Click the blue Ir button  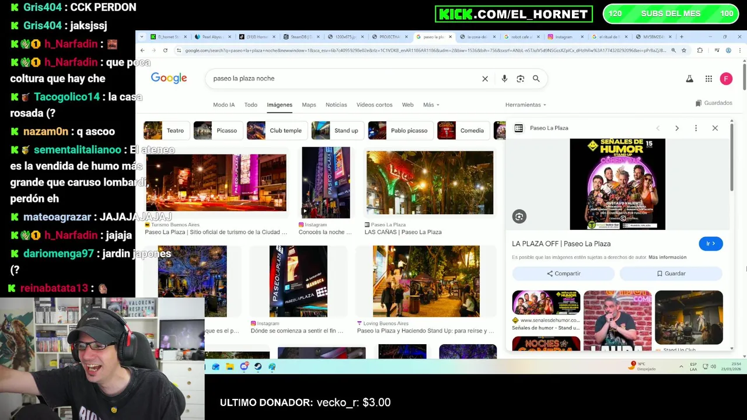tap(710, 244)
